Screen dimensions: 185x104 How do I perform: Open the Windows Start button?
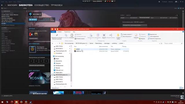pos(2,102)
